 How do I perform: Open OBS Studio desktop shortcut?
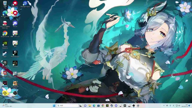coord(15,94)
